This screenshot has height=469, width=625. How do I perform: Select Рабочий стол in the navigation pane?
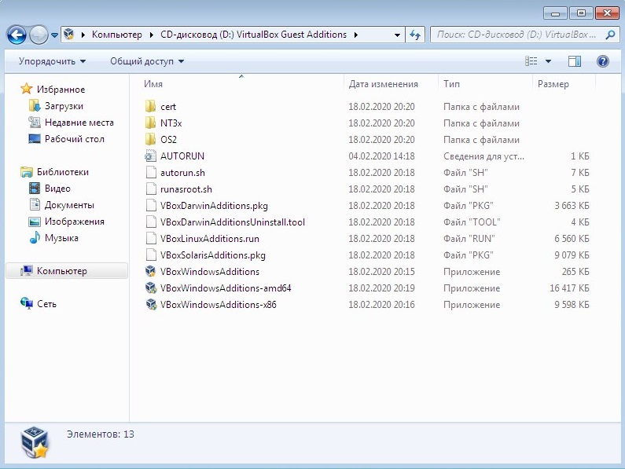pyautogui.click(x=74, y=139)
